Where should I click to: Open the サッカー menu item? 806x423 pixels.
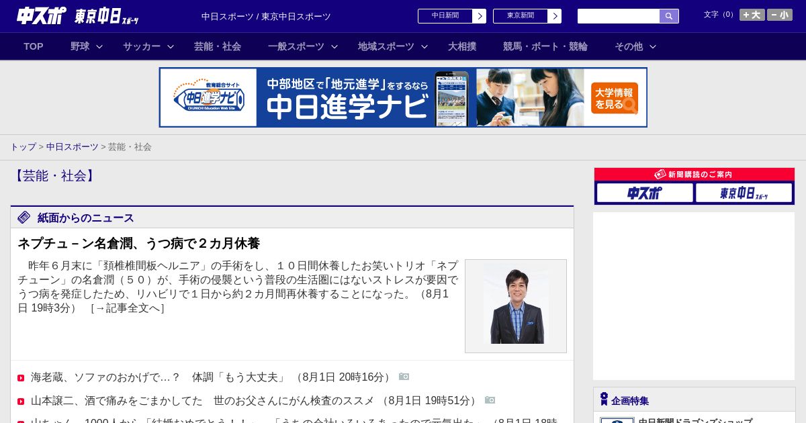click(x=142, y=46)
